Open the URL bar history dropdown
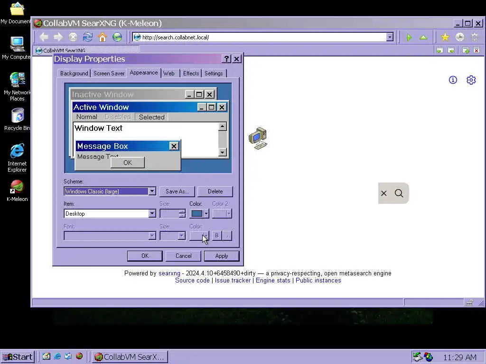The width and height of the screenshot is (486, 364). click(x=390, y=37)
